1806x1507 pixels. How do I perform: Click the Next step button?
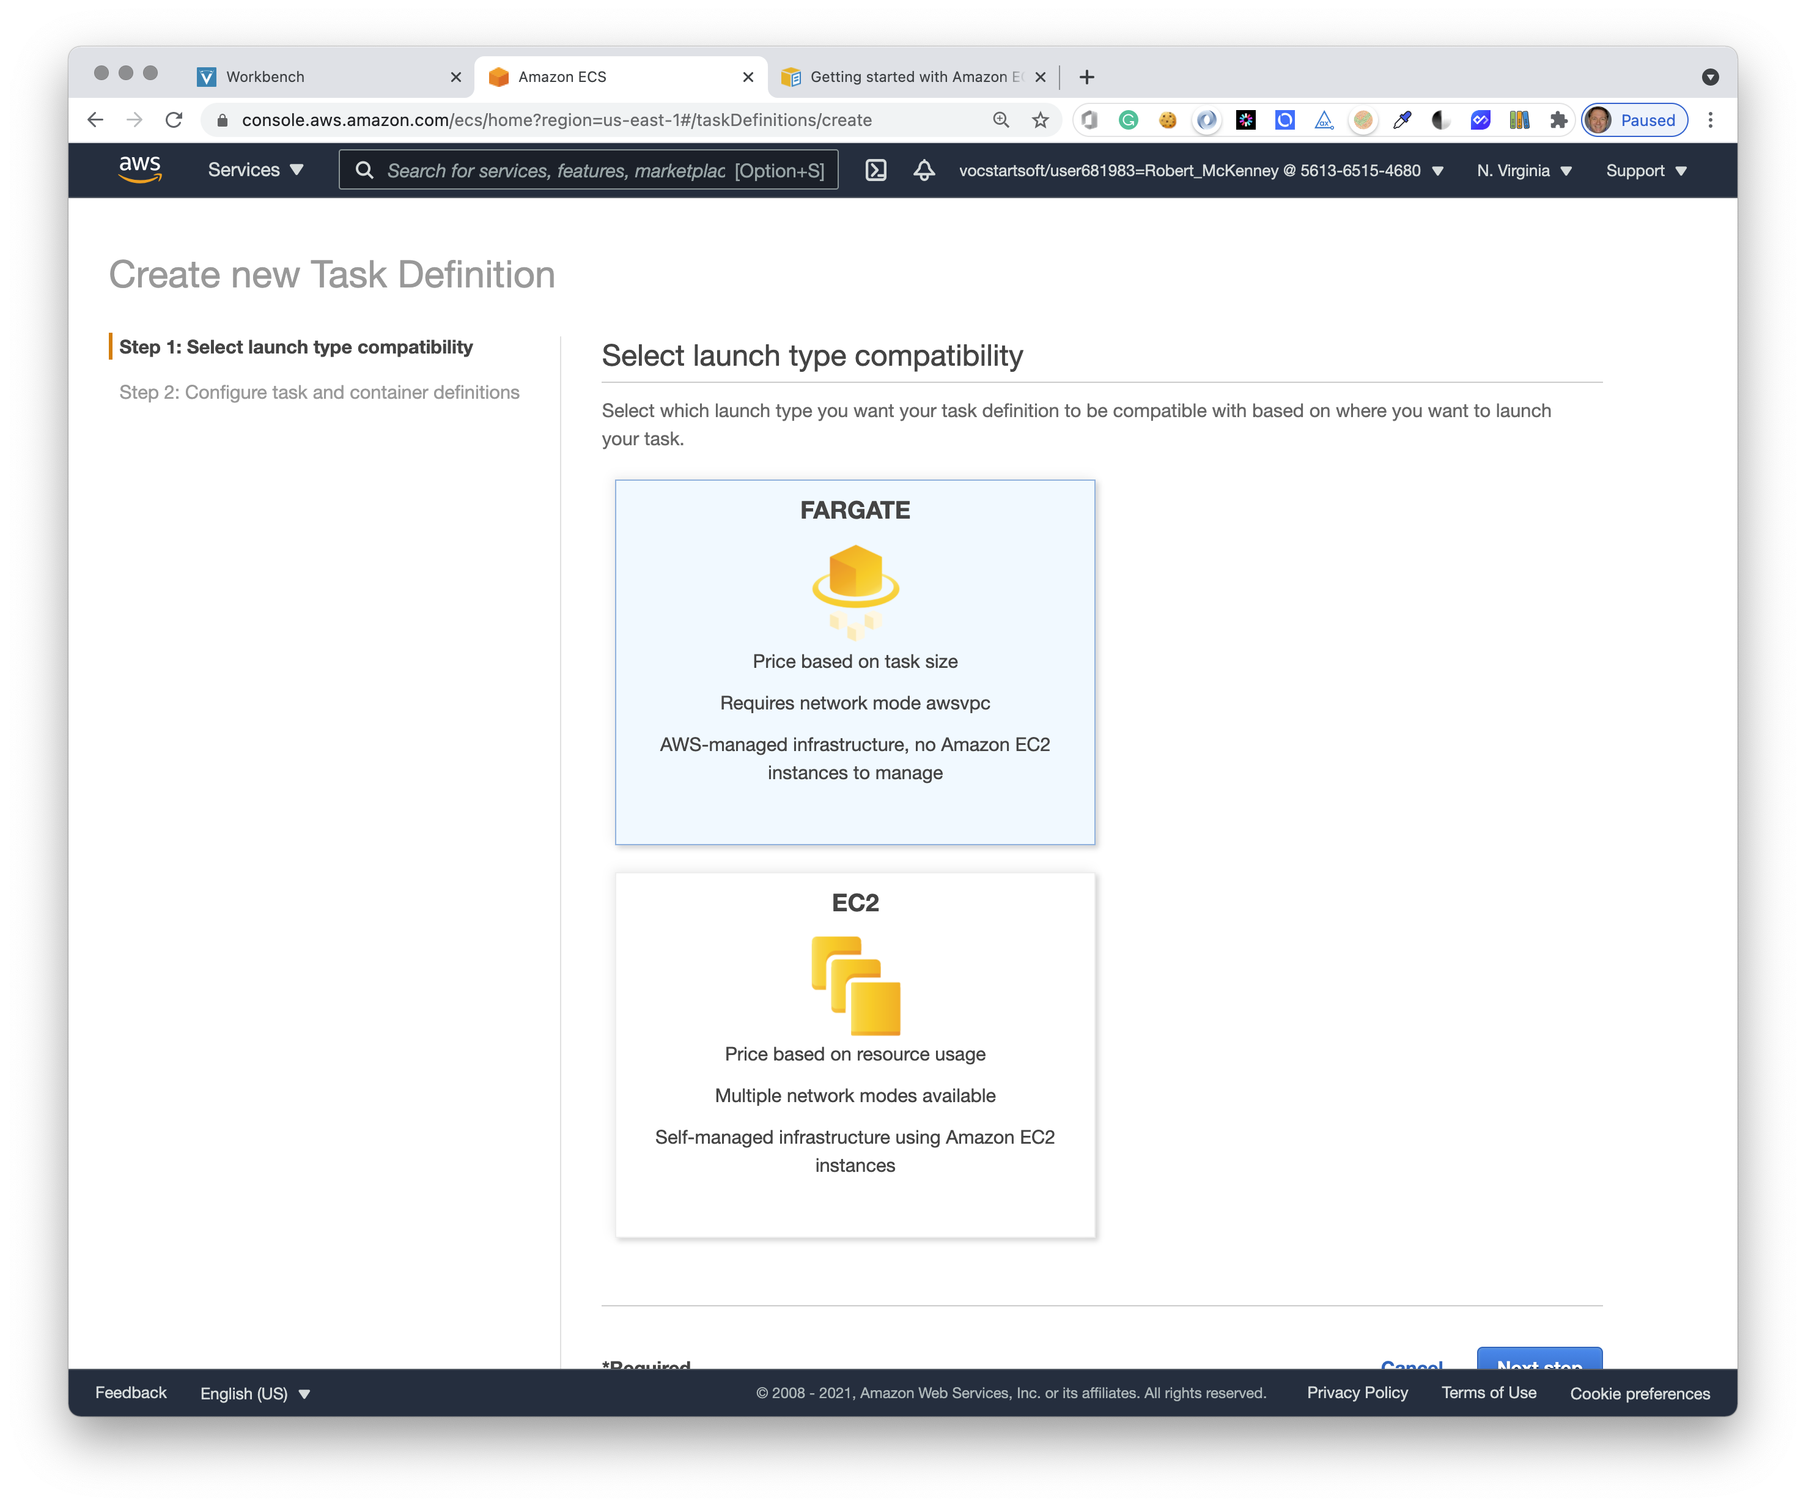point(1539,1358)
